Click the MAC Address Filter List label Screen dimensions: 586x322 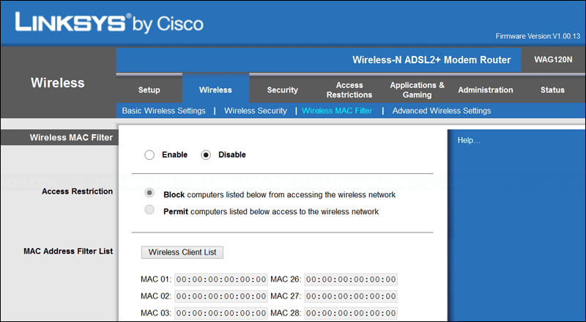point(68,252)
